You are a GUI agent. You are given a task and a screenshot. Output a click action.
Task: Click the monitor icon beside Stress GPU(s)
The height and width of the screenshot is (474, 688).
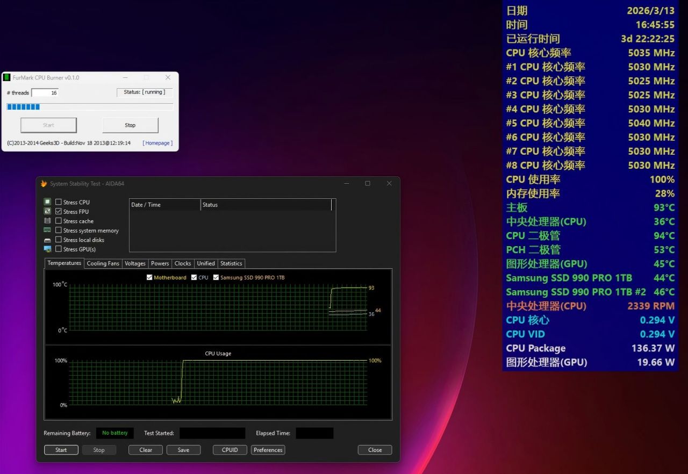click(47, 249)
